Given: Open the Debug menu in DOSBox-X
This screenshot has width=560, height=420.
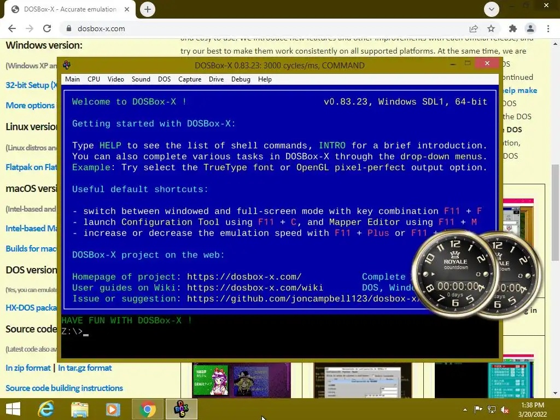Looking at the screenshot, I should pos(241,79).
